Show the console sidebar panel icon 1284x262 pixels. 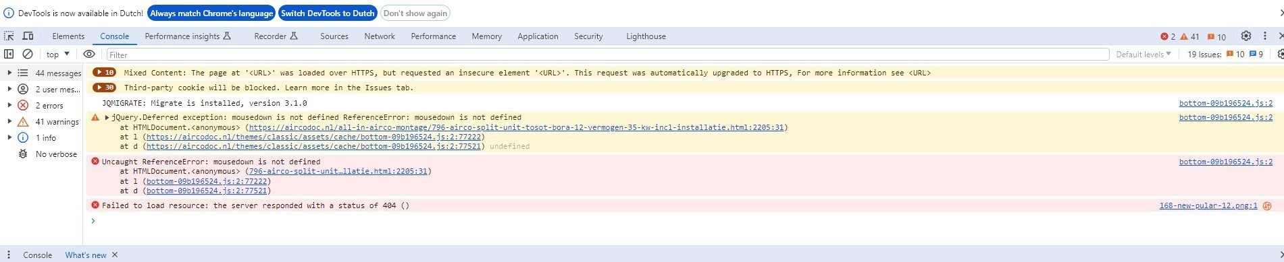(x=9, y=54)
